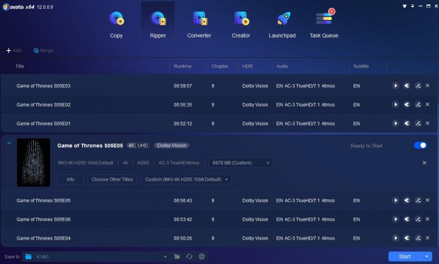Image resolution: width=439 pixels, height=264 pixels.
Task: Open advanced settings icon for S05E05 row
Action: [407, 200]
